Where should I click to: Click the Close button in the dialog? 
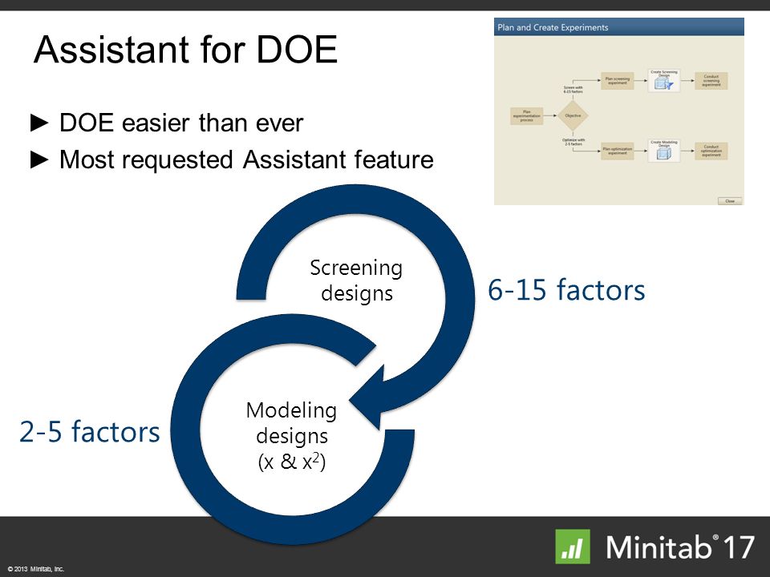(x=730, y=200)
